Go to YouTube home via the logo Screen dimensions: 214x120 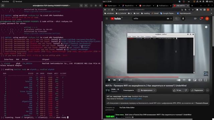[x=116, y=19]
